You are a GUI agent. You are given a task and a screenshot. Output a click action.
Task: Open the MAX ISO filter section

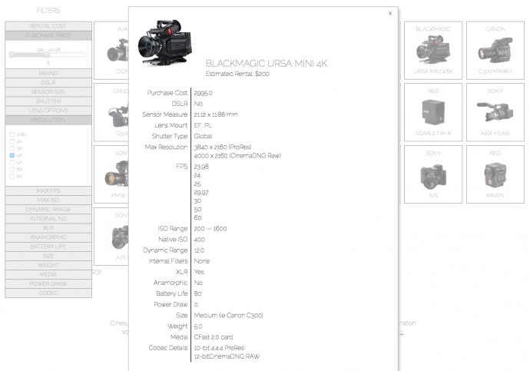48,200
